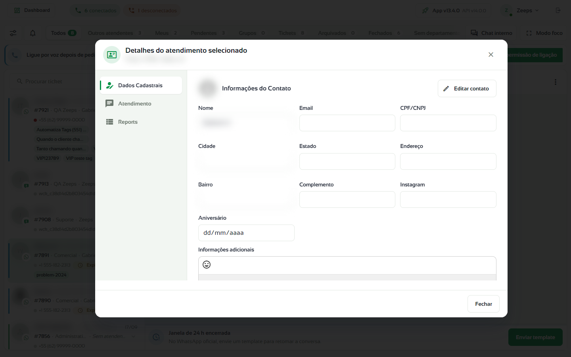Screen dimensions: 571x357
Task: Open the three-dot options menu behind the dialog
Action: tap(556, 82)
